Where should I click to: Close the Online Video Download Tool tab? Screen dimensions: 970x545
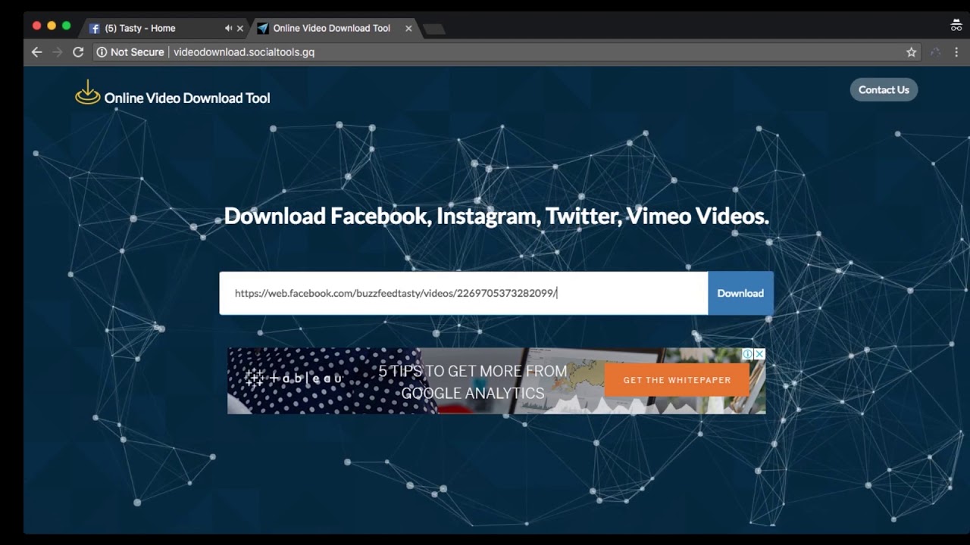pyautogui.click(x=408, y=28)
